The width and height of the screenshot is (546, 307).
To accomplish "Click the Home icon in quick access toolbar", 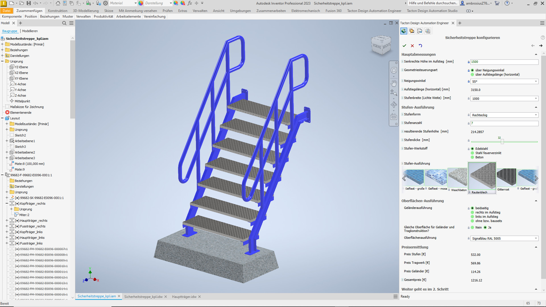I will point(58,3).
